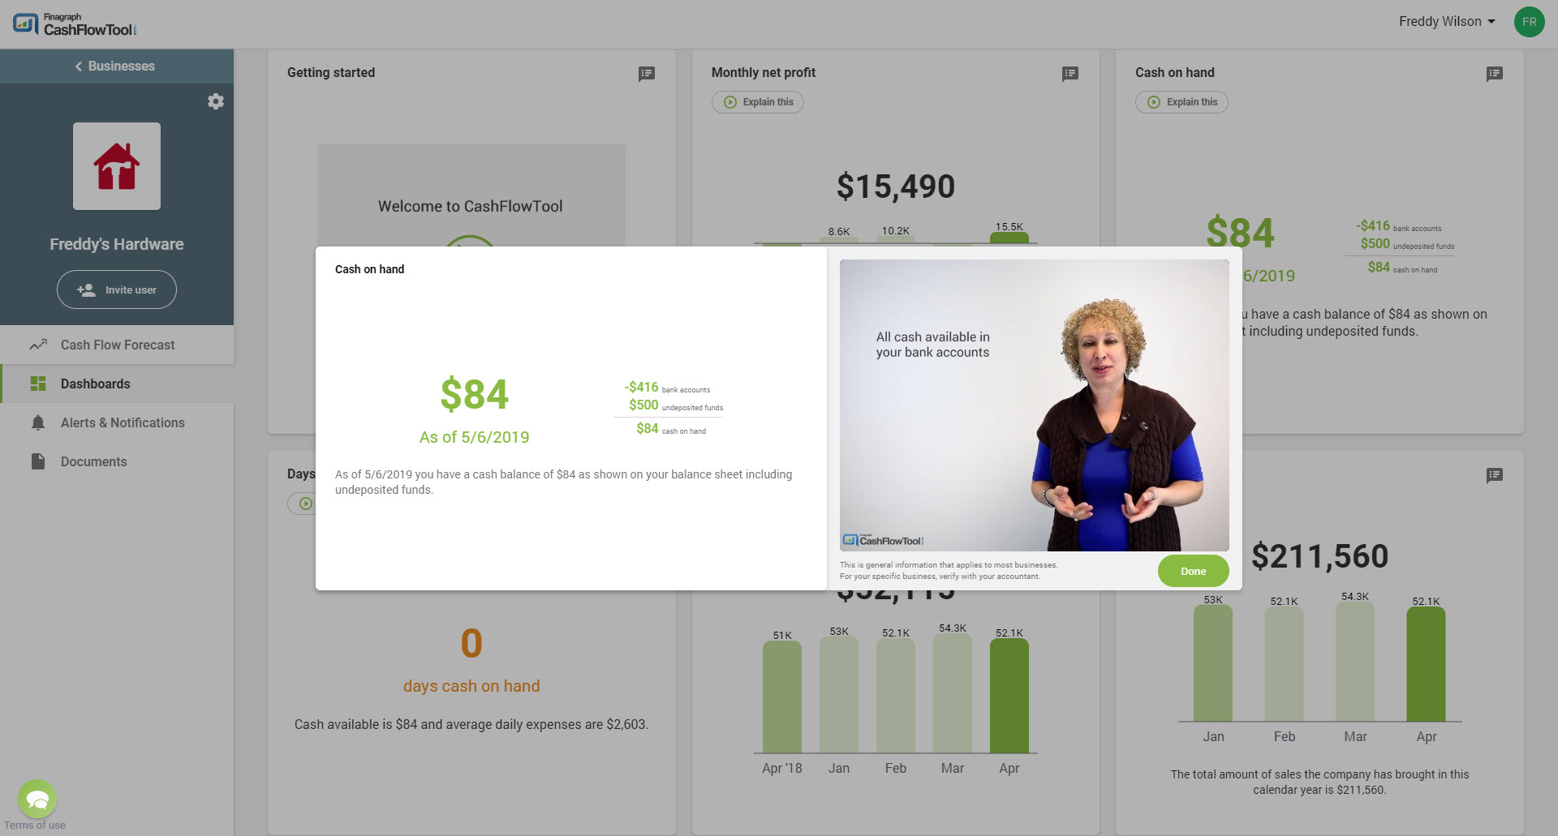Image resolution: width=1558 pixels, height=836 pixels.
Task: Click the $500 undeposited funds value in dialog
Action: pyautogui.click(x=643, y=405)
